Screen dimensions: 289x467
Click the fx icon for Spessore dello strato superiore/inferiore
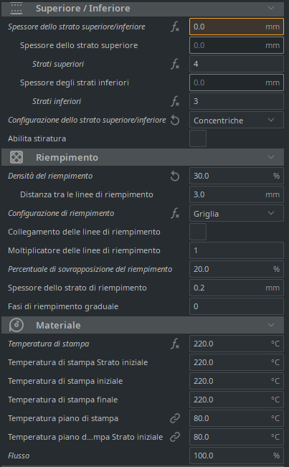(175, 27)
